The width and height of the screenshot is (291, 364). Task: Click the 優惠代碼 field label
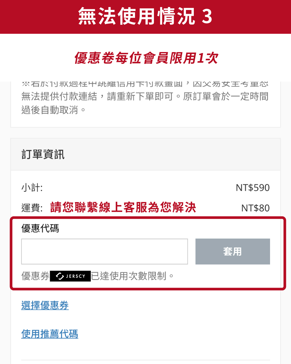[x=40, y=228]
